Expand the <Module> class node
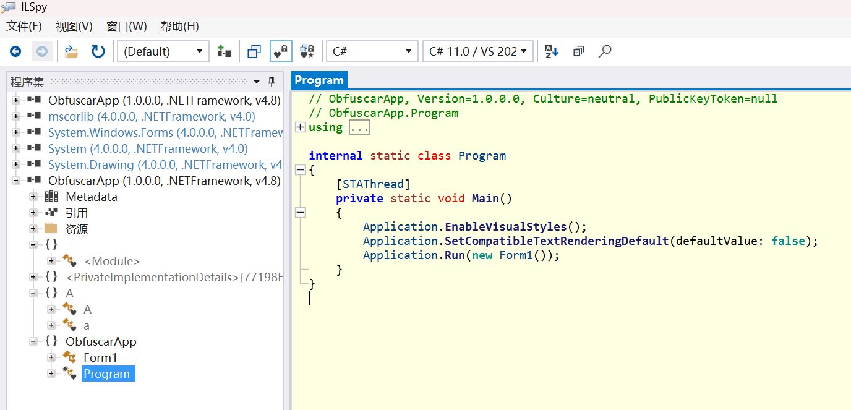This screenshot has width=851, height=410. click(51, 261)
